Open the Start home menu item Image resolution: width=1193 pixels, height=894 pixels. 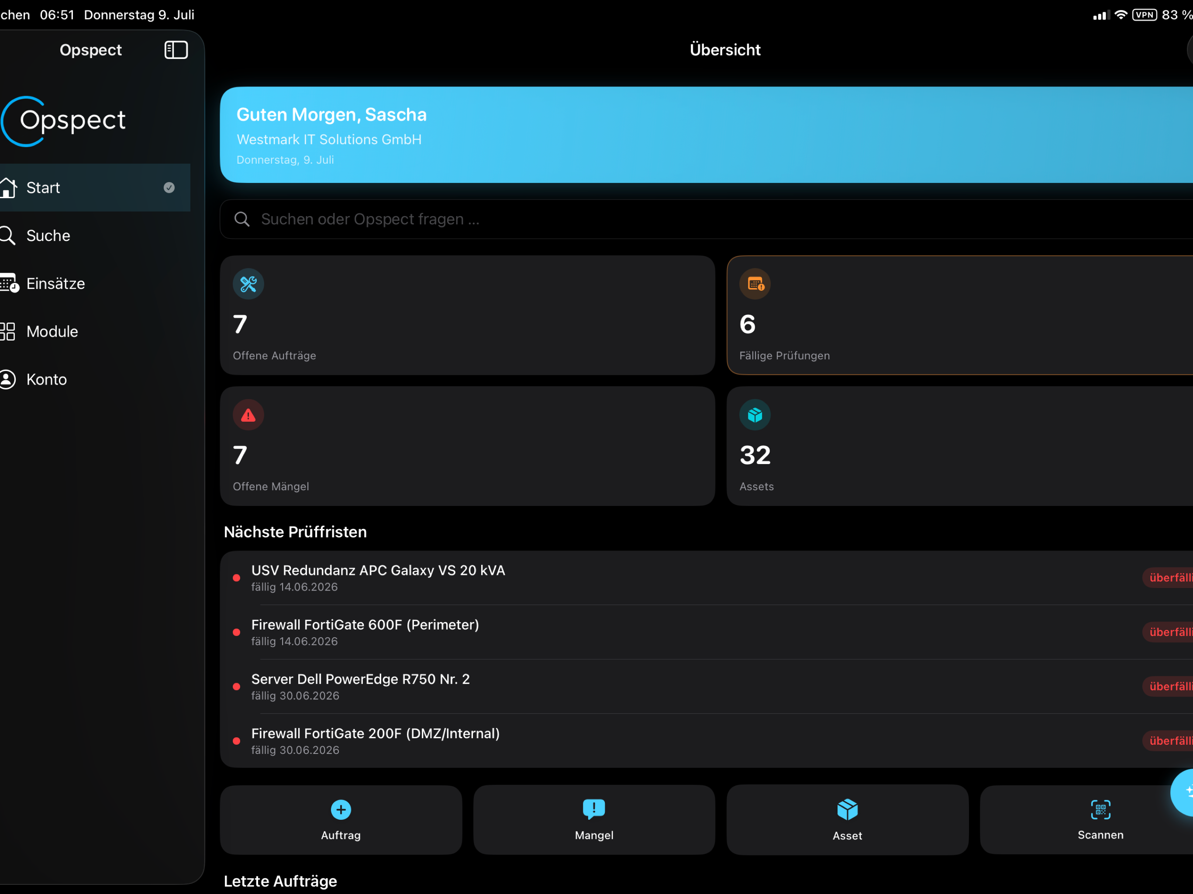pyautogui.click(x=95, y=188)
